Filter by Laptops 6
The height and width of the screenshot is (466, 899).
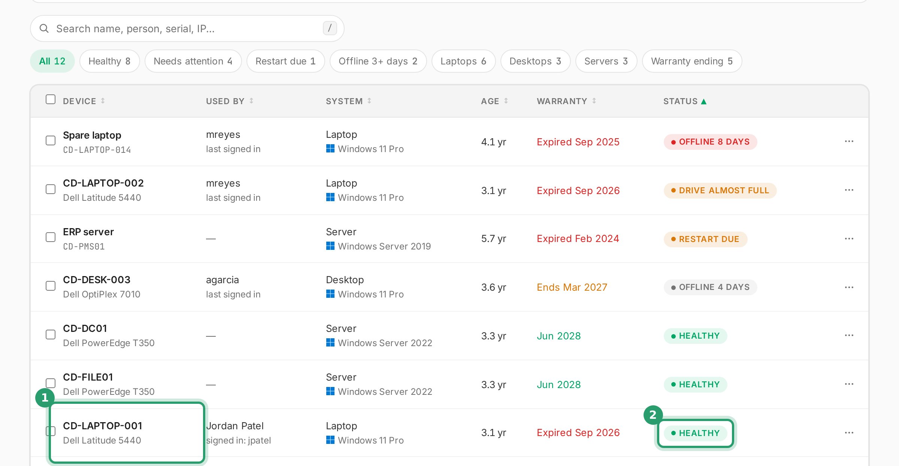pos(463,61)
